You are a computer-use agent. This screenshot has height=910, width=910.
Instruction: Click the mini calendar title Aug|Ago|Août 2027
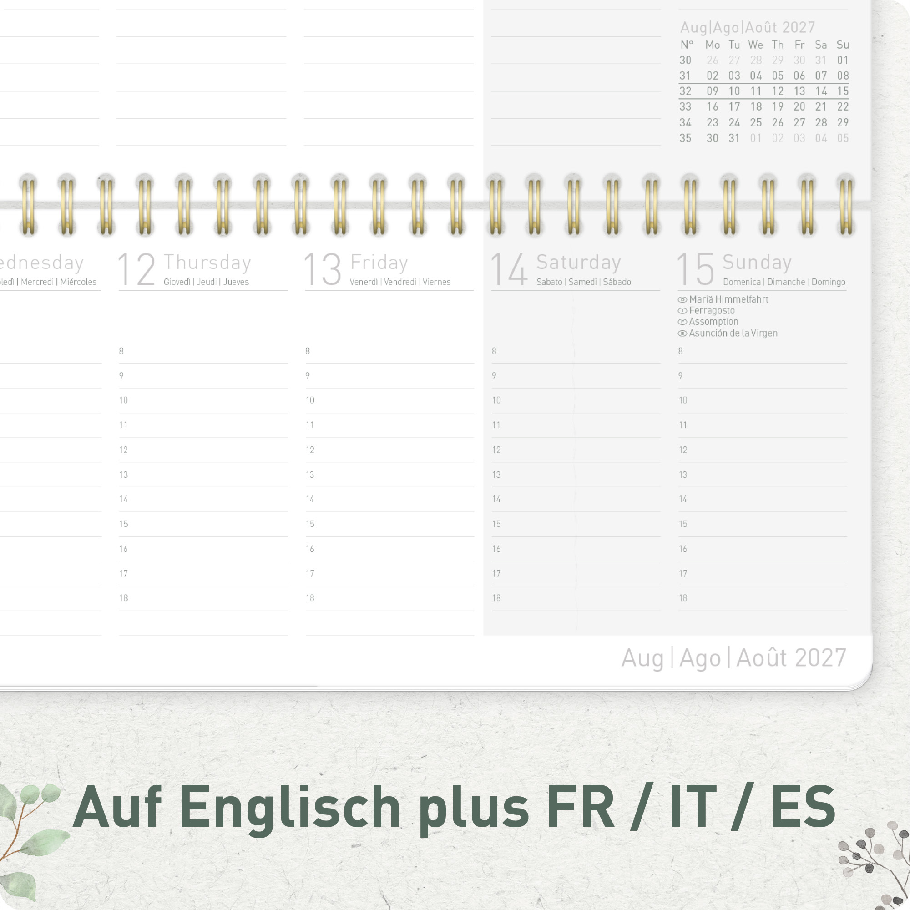[x=748, y=28]
